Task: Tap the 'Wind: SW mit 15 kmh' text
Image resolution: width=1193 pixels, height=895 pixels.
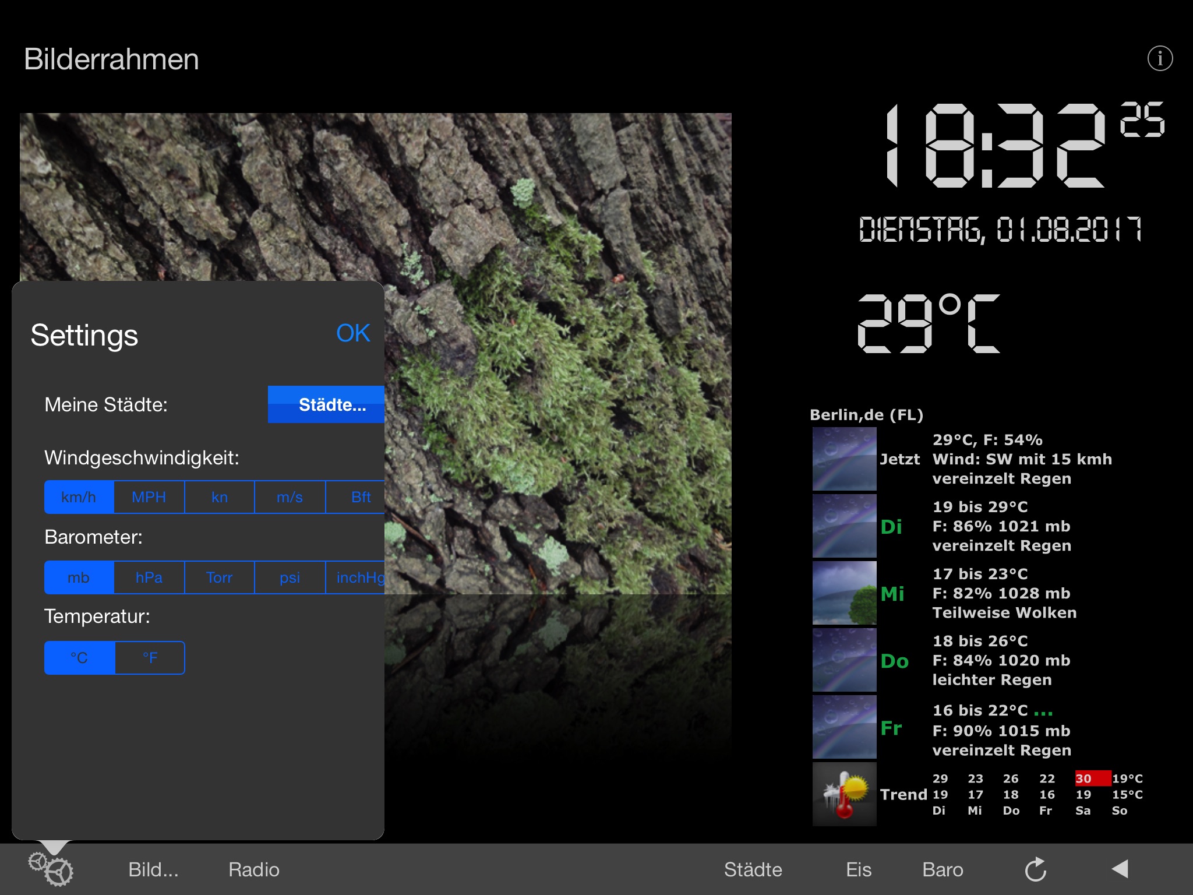Action: click(x=1022, y=459)
